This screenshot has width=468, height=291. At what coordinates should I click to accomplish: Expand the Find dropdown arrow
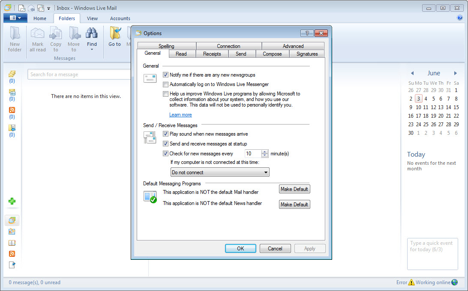pyautogui.click(x=92, y=50)
